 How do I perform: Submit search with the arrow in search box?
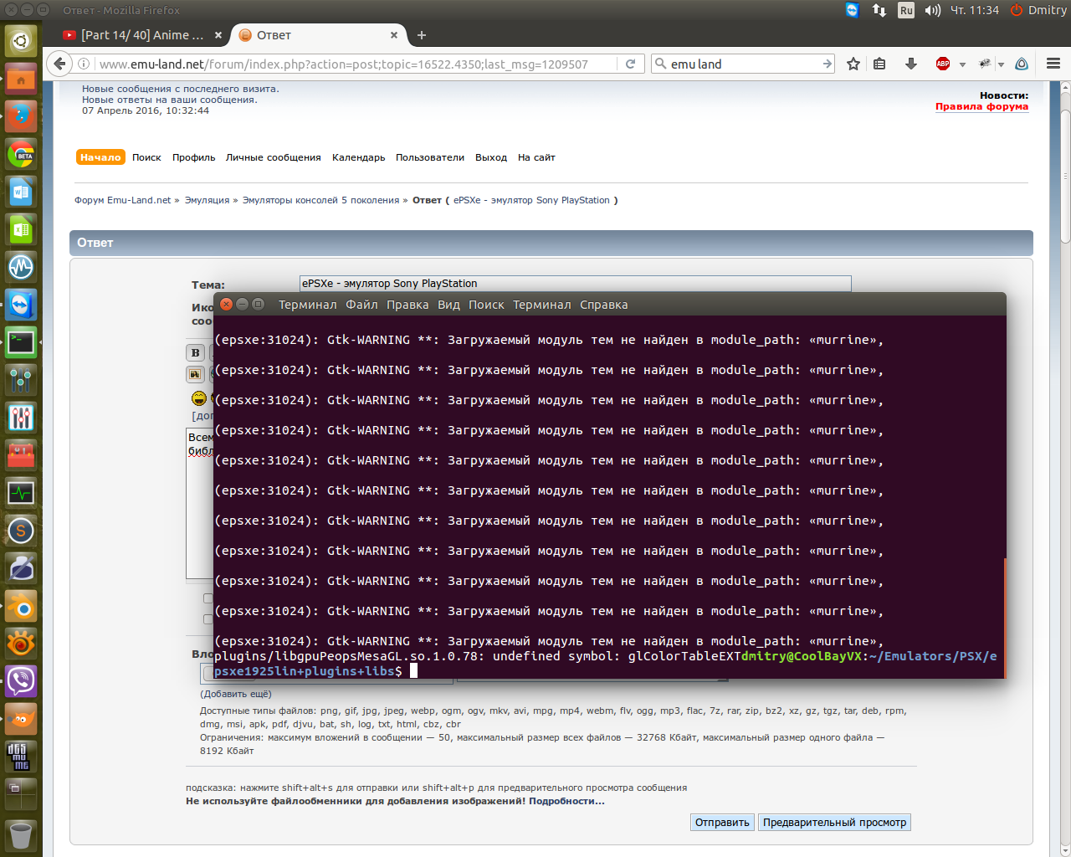tap(827, 64)
